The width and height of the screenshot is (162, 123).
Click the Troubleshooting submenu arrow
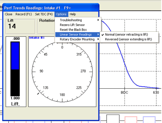pos(98,20)
